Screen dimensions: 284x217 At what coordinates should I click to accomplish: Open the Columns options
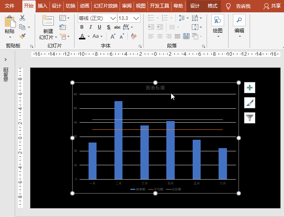[x=174, y=27]
